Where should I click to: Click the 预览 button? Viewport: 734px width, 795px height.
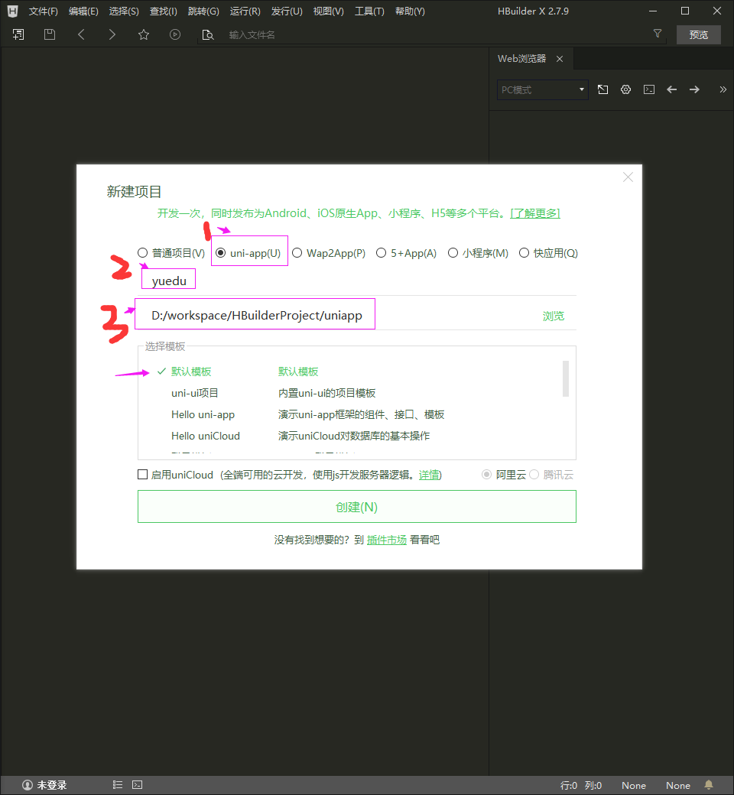coord(699,34)
